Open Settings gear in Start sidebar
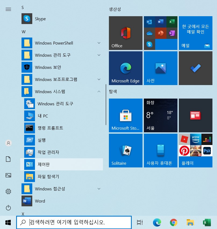Screen dimensions: 217x229 coord(8,191)
